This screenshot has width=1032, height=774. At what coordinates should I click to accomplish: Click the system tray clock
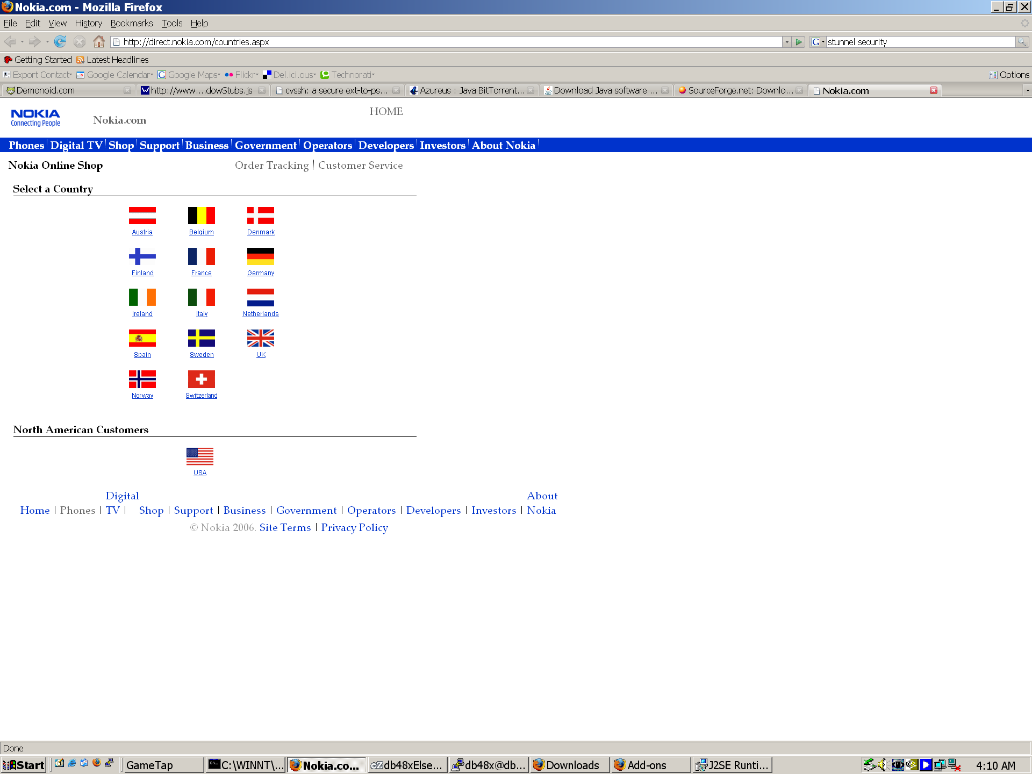995,765
